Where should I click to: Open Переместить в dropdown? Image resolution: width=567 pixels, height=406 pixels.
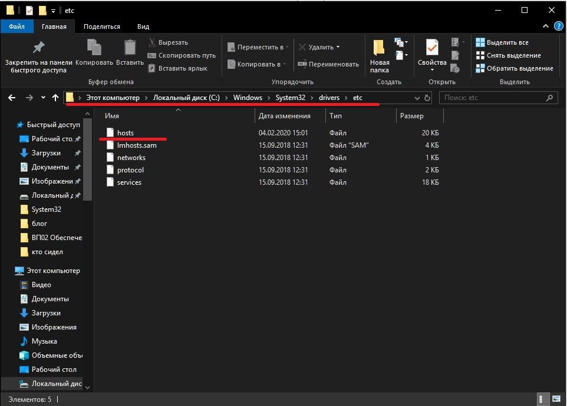click(x=258, y=47)
